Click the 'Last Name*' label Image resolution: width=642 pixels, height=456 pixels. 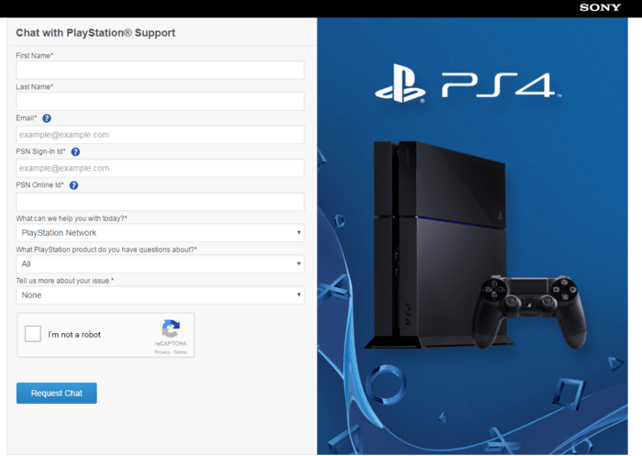pos(35,87)
